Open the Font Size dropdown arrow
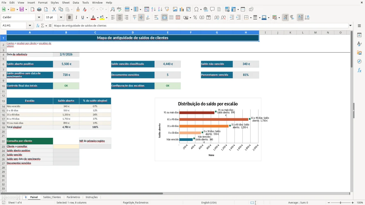Image resolution: width=365 pixels, height=205 pixels. click(61, 18)
